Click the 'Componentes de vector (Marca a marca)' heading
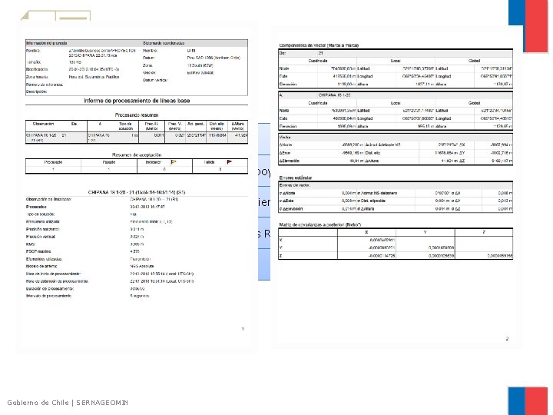The width and height of the screenshot is (553, 415). tap(319, 45)
